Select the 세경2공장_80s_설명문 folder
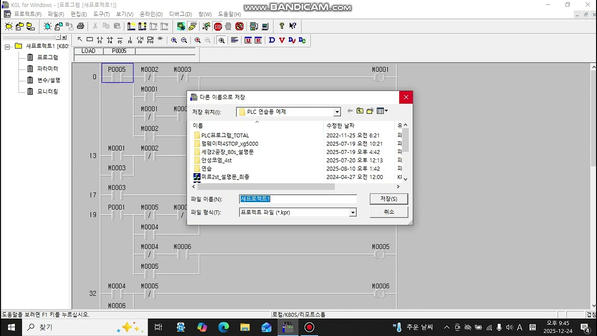 click(x=224, y=152)
